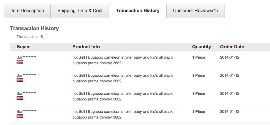Open the Customer Reviews(1) tab
The height and width of the screenshot is (125, 270).
[196, 11]
